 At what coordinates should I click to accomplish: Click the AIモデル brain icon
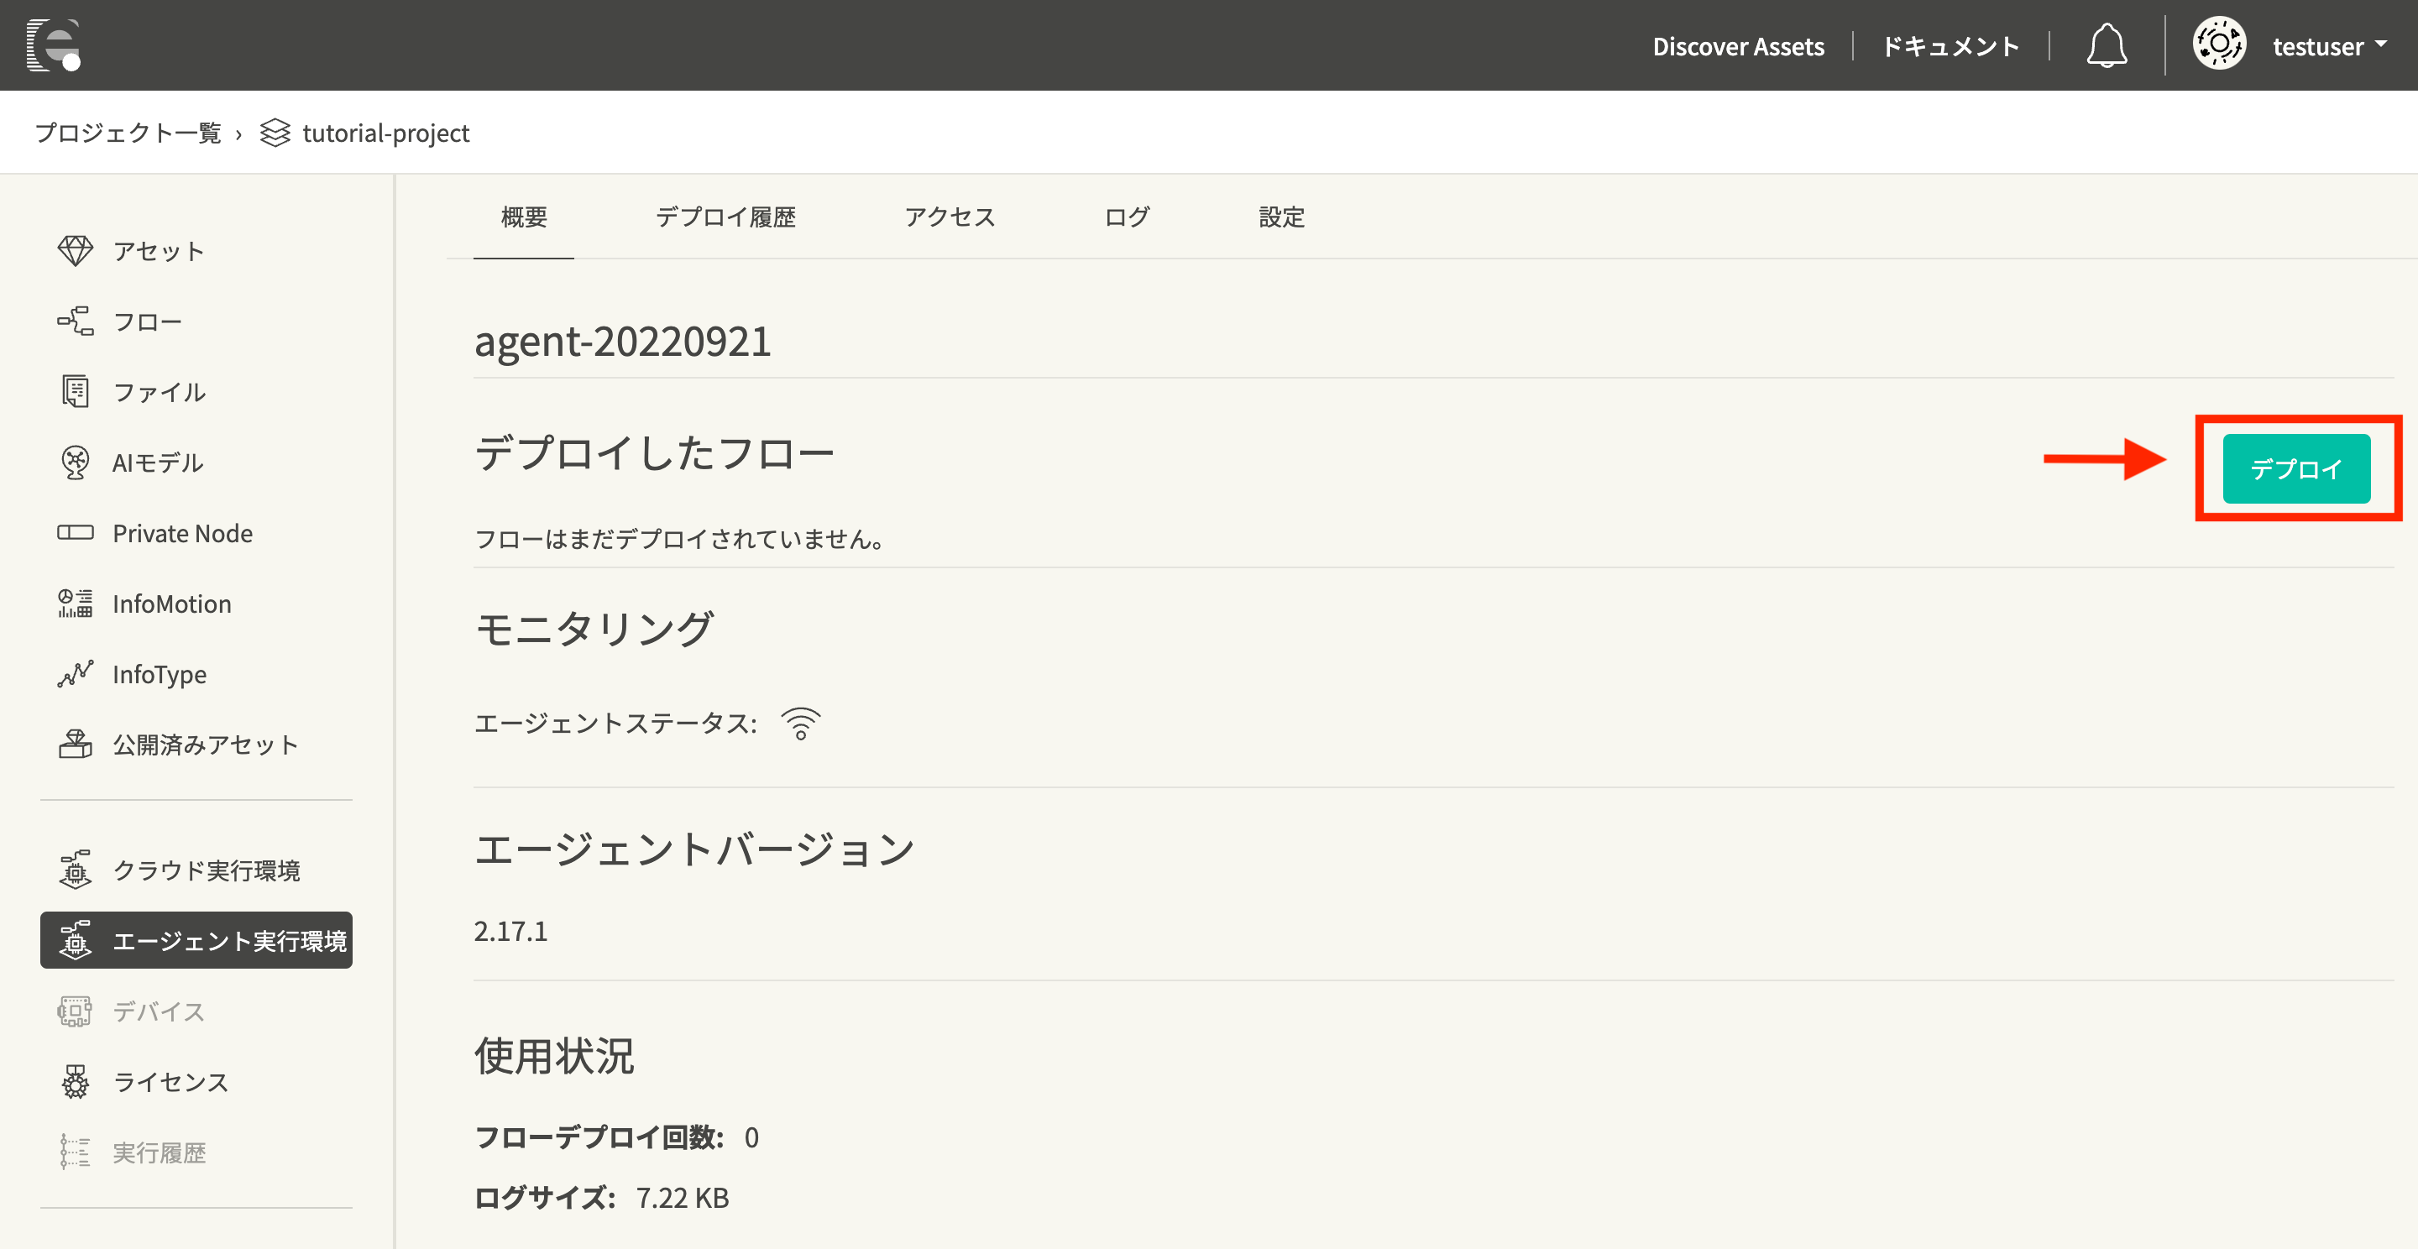(75, 462)
